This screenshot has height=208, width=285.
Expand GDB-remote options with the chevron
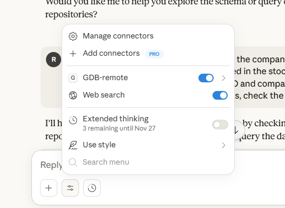[223, 78]
